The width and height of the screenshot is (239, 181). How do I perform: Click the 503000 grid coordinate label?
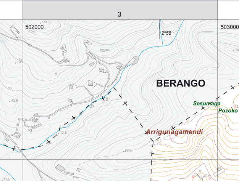pyautogui.click(x=230, y=27)
